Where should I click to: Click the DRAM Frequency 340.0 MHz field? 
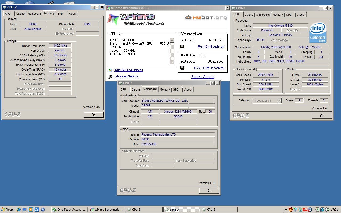point(60,46)
